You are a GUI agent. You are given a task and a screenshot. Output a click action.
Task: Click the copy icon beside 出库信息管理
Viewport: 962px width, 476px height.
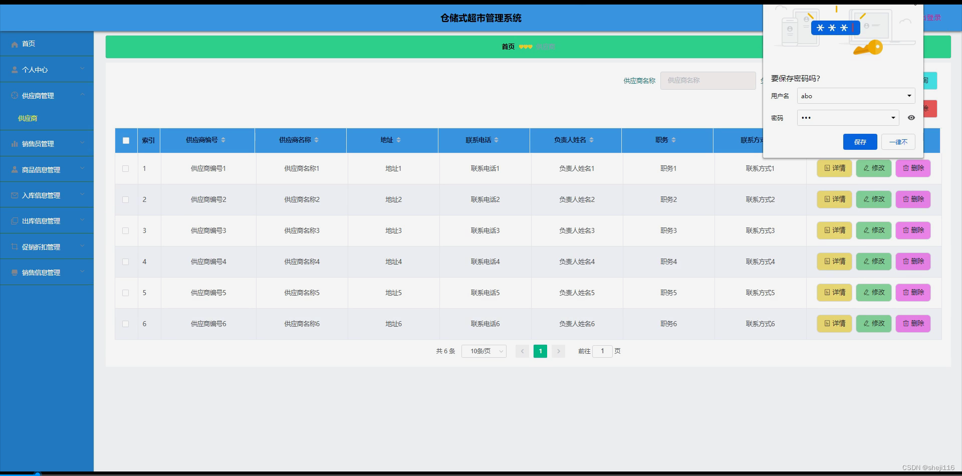15,220
